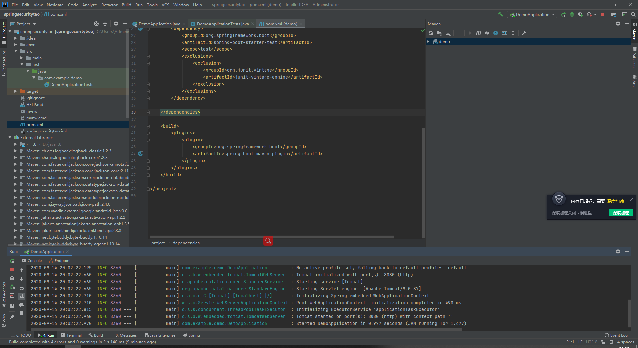Switch to DemoApplication.java editor tab
638x348 pixels.
[159, 24]
